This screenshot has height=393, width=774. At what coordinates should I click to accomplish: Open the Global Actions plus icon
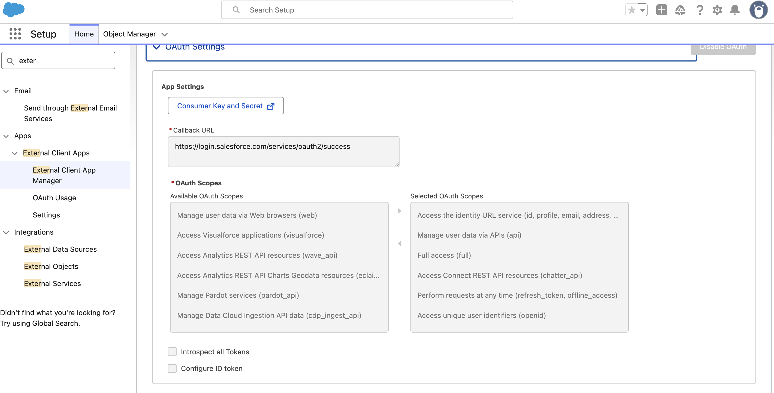[x=661, y=10]
